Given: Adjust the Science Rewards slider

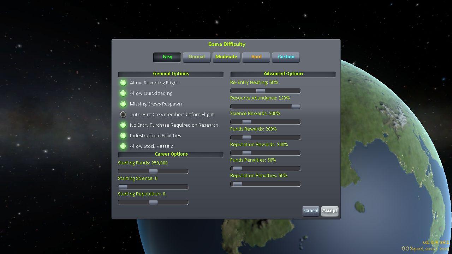Looking at the screenshot, I should coord(266,122).
